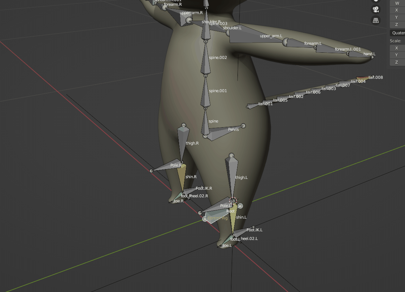Select the 'tail.005' bone label

click(x=280, y=100)
